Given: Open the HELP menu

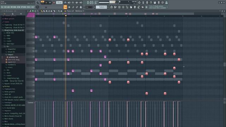Looking at the screenshot, I should coord(33,7).
